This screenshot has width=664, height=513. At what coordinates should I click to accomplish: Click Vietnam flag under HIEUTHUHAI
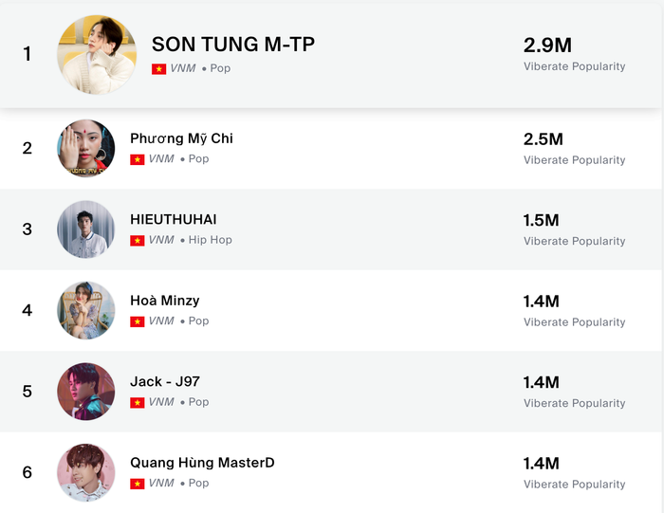138,241
